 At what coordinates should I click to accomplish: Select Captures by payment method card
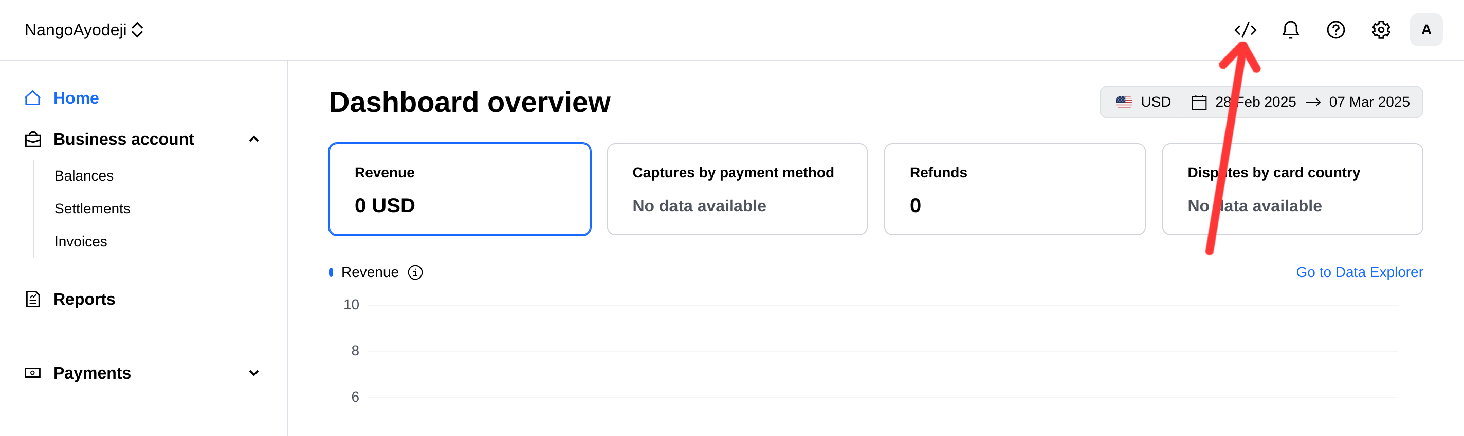pos(737,189)
